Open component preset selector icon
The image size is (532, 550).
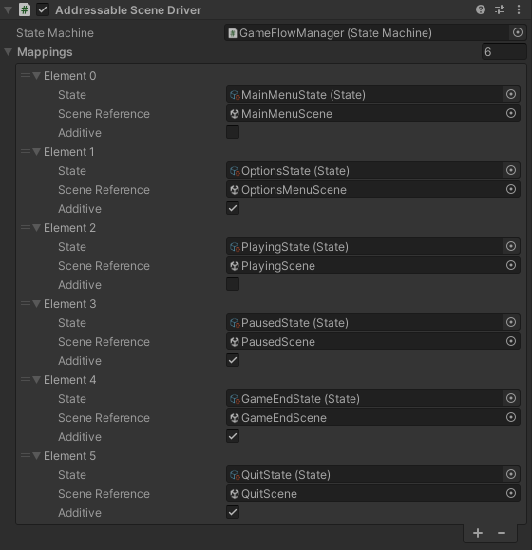(x=500, y=9)
